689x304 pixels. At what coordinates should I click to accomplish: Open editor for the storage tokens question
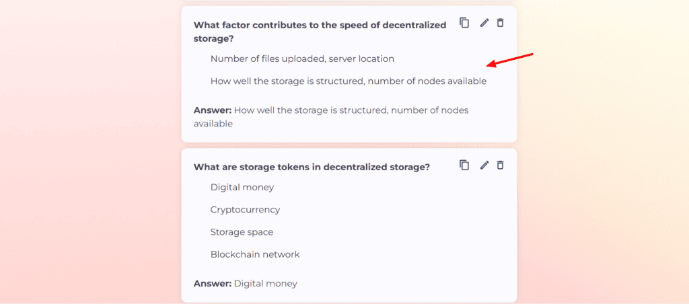click(x=484, y=165)
